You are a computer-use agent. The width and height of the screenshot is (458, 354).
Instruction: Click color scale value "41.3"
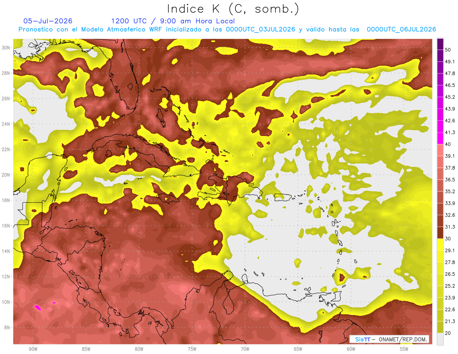tap(450, 133)
